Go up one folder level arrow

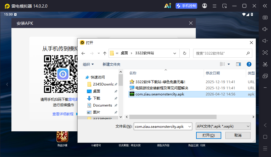[104, 53]
